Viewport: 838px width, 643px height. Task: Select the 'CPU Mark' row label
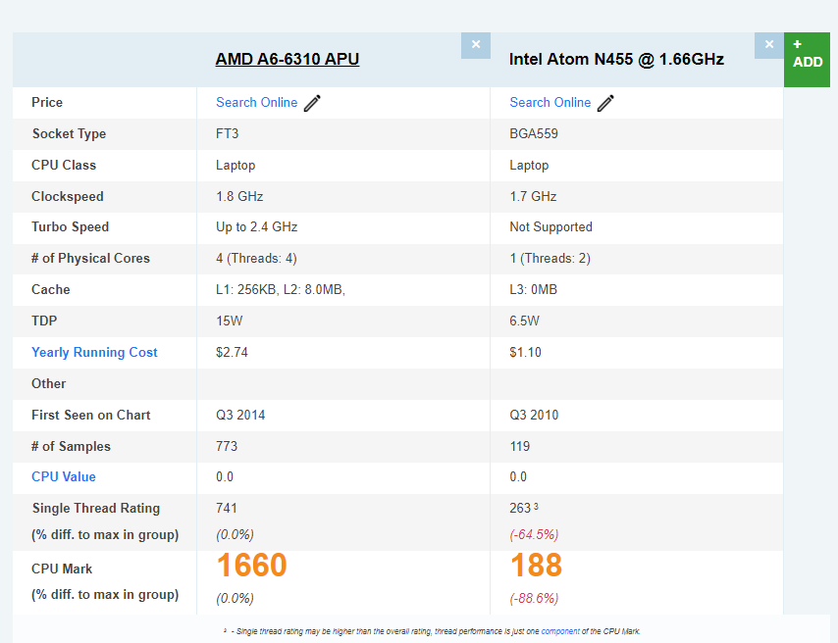pyautogui.click(x=62, y=569)
